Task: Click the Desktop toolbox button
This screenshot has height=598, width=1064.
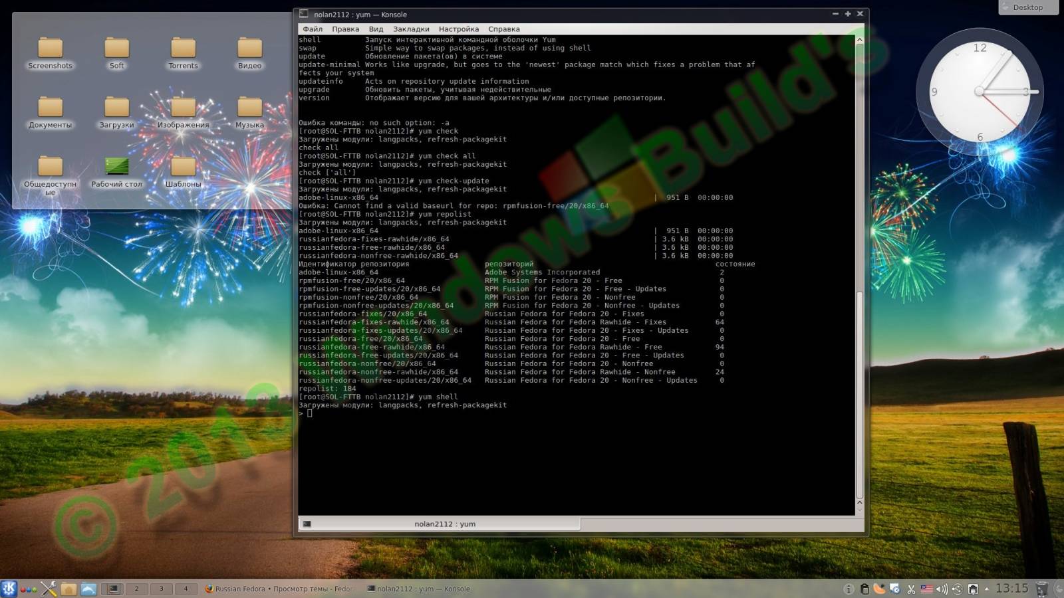Action: tap(1027, 7)
